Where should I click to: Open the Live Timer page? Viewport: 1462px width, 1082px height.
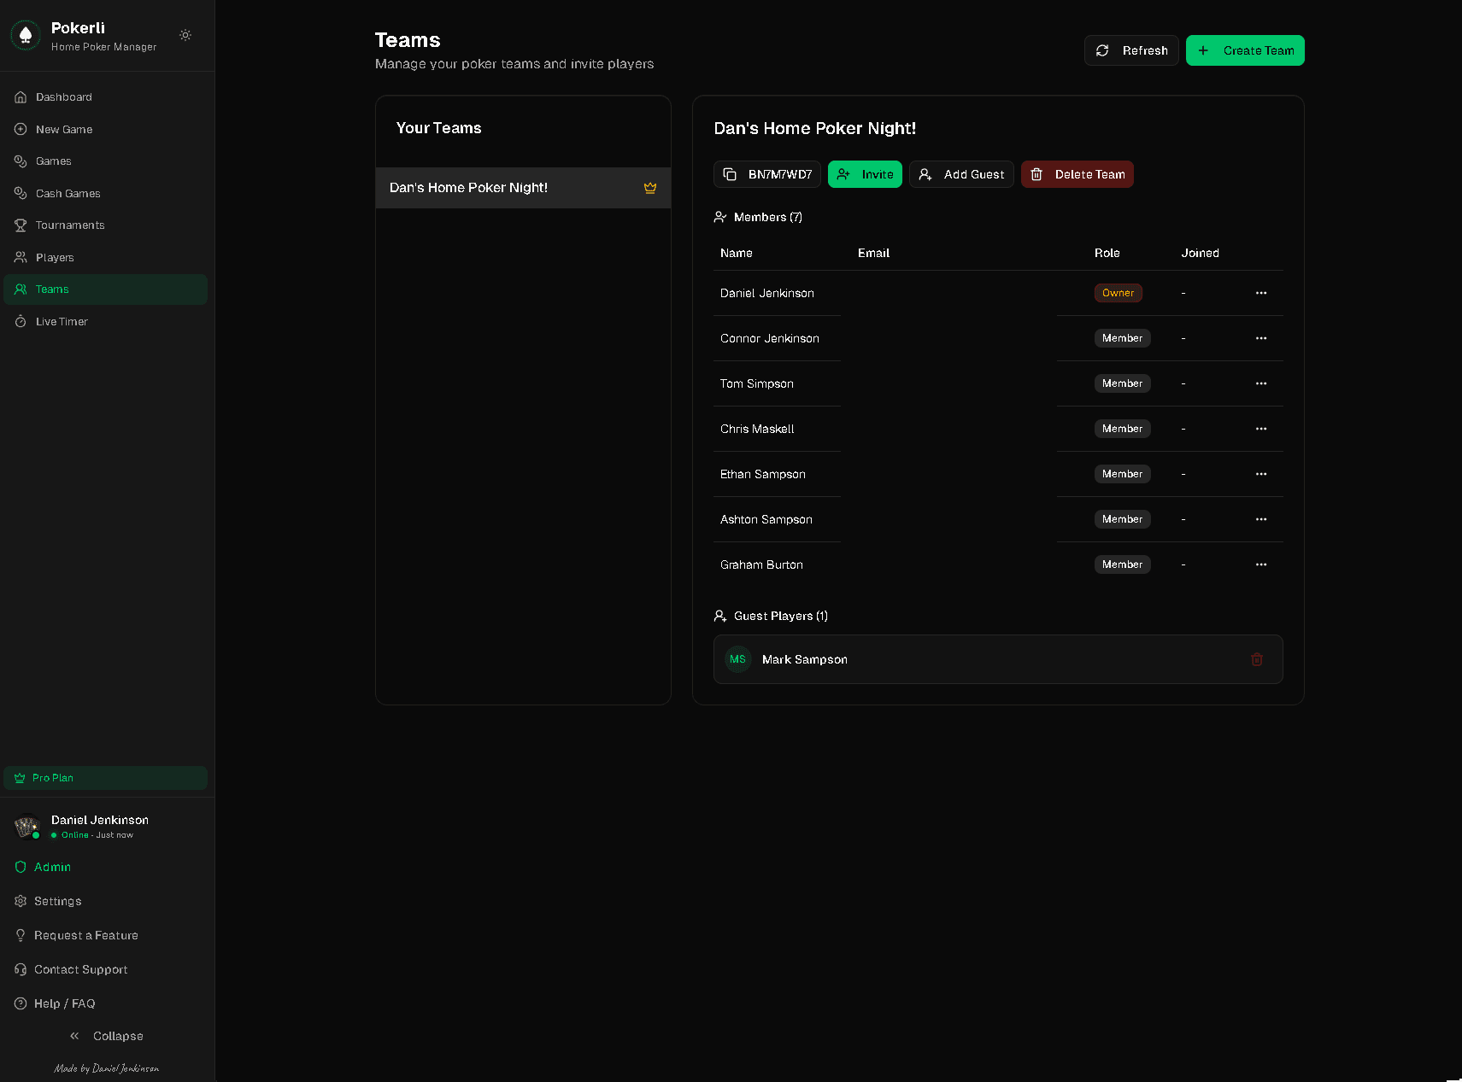(x=62, y=322)
